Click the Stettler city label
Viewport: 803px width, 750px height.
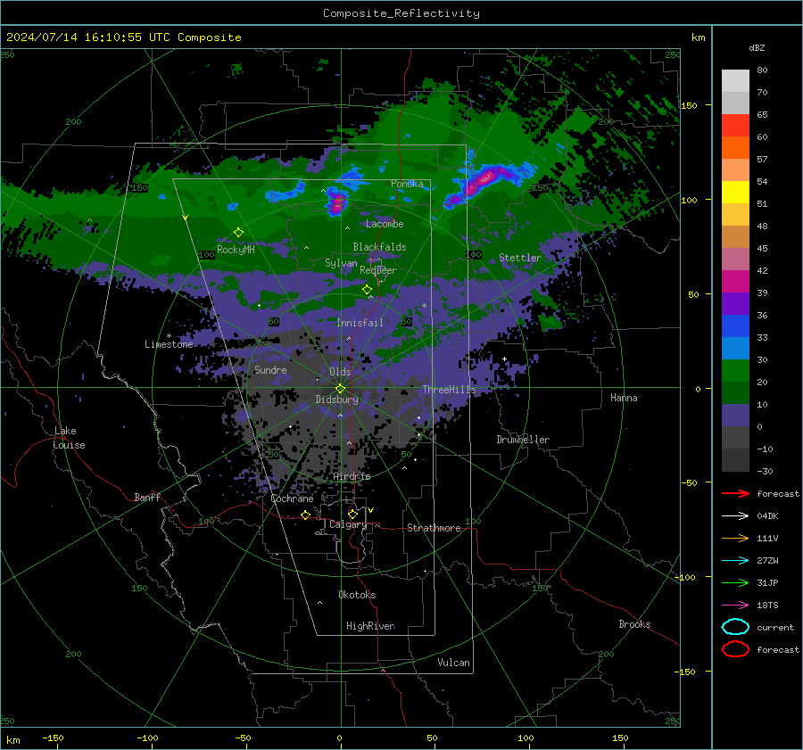point(520,258)
